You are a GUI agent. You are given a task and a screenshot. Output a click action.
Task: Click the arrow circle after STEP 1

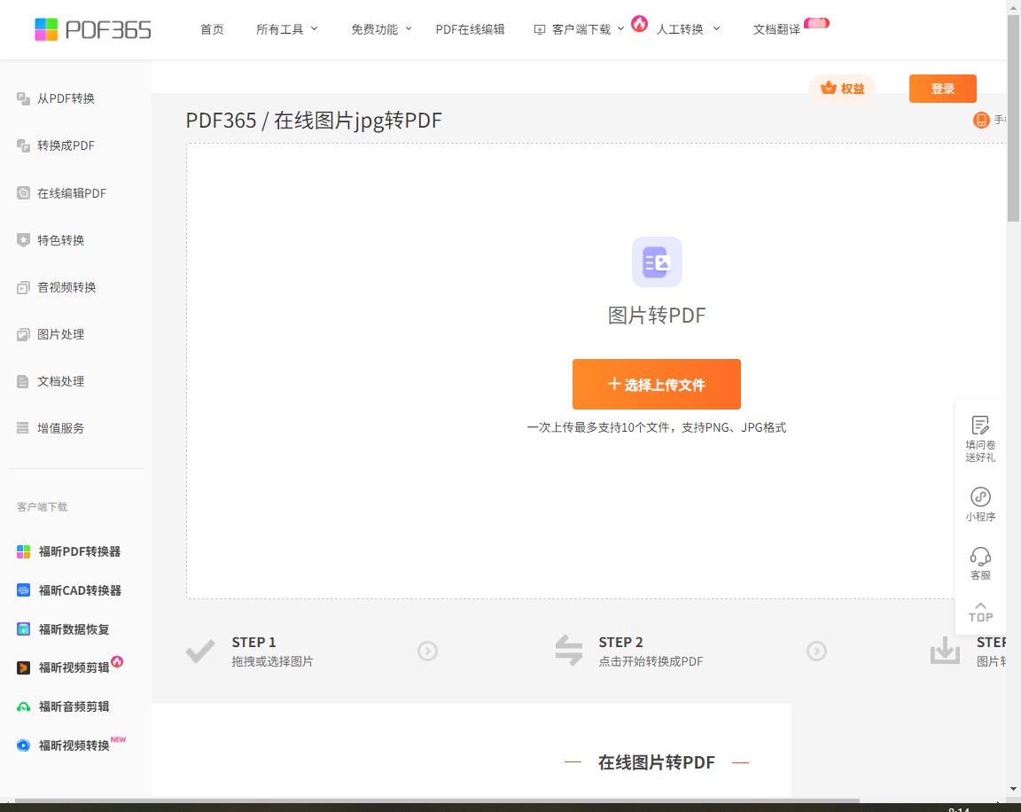coord(427,651)
